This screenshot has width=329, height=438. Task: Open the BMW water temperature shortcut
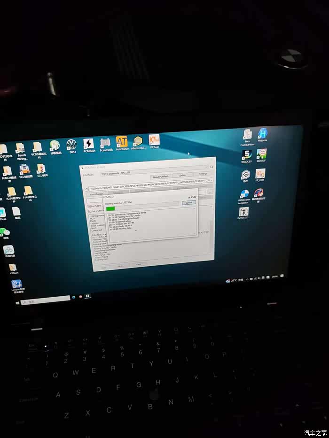[244, 197]
